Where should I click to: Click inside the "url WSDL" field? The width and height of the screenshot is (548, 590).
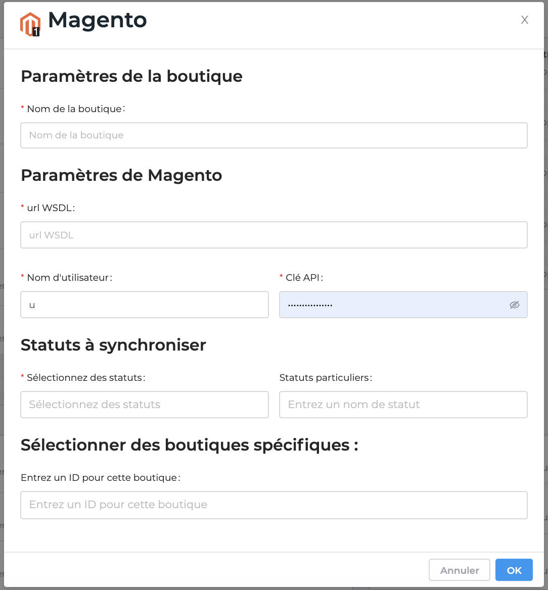click(x=273, y=235)
